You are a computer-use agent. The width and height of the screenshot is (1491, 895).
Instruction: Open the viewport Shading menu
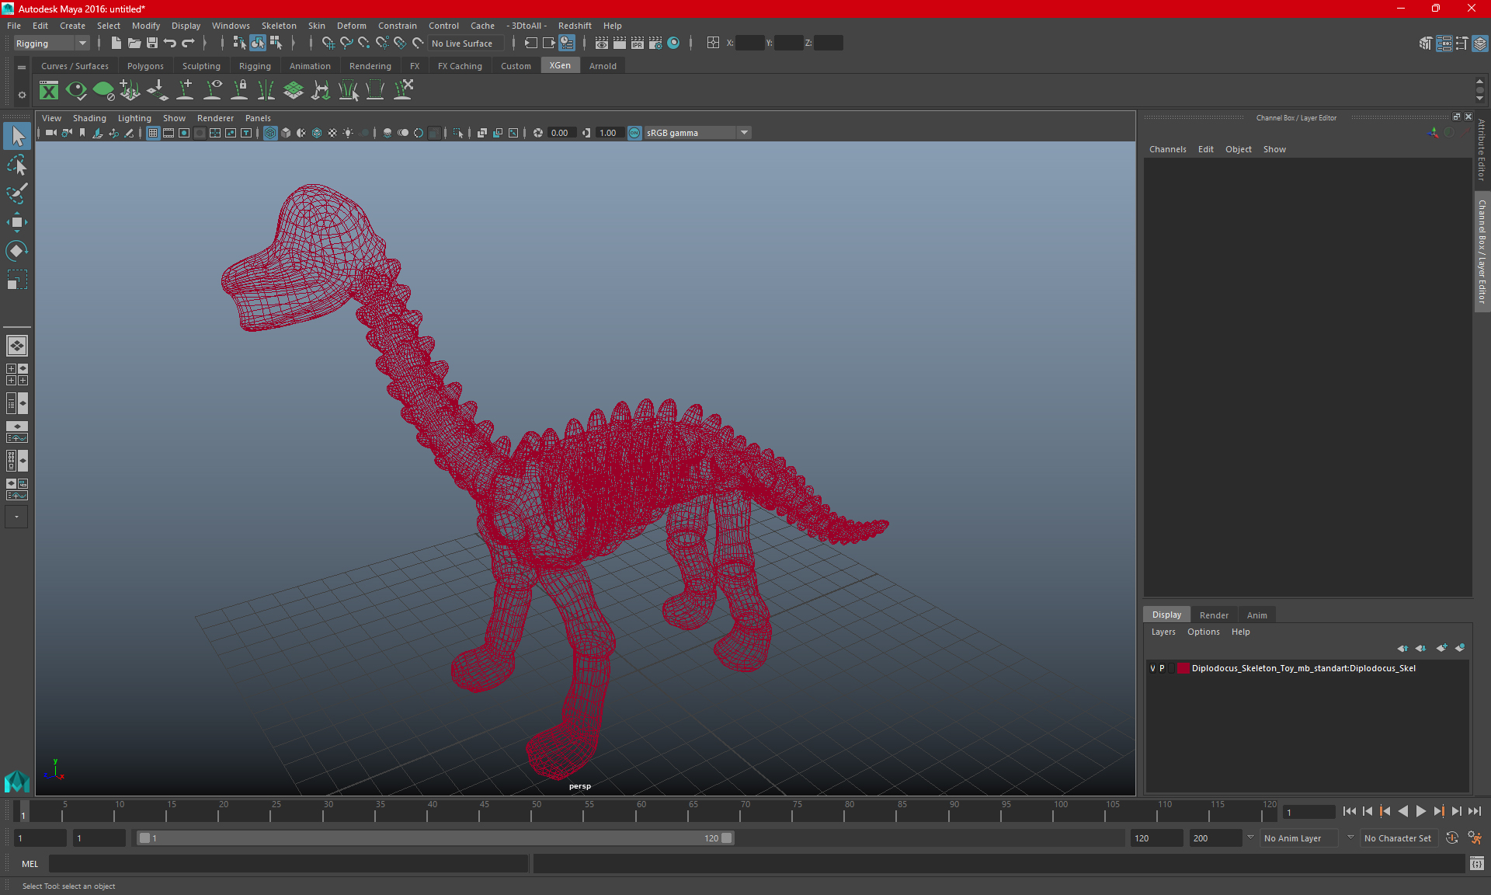(89, 118)
